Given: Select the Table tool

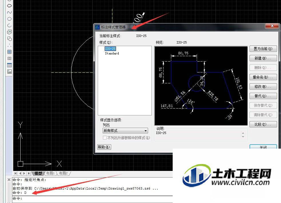Looking at the screenshot, I should pyautogui.click(x=9, y=65).
